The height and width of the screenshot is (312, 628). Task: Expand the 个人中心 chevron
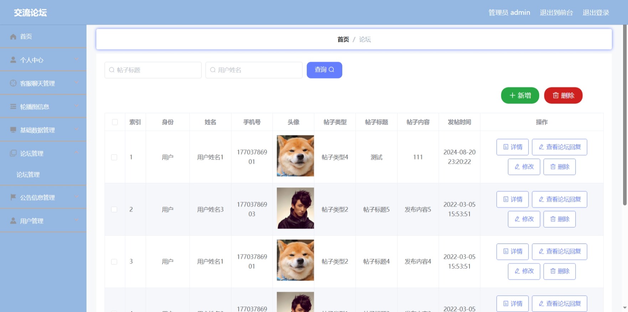point(77,59)
